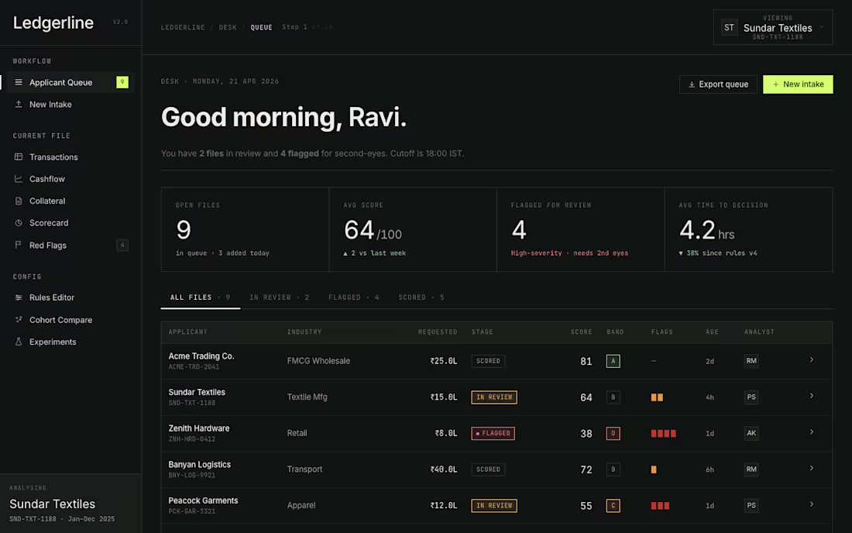This screenshot has width=852, height=533.
Task: Switch to the Flagged tab
Action: 354,297
